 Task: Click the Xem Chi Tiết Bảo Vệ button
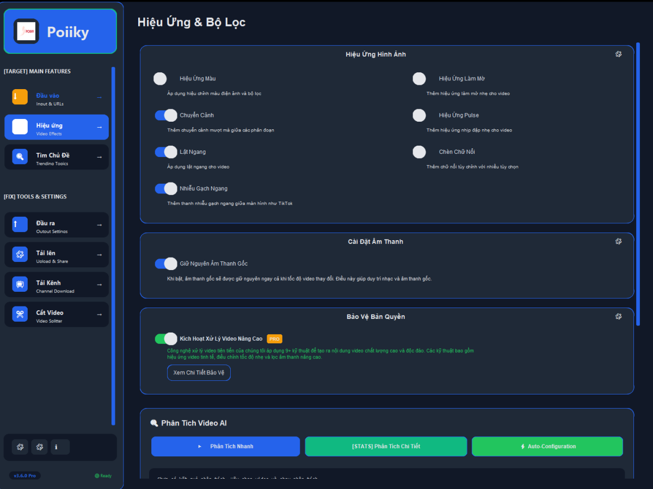click(199, 373)
